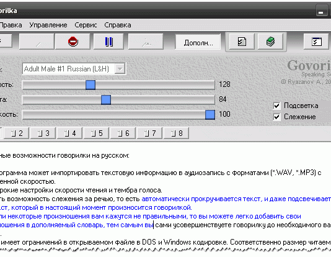Screen dimensions: 331x257
Task: Click the speed slider thumb at 128
Action: [90, 85]
